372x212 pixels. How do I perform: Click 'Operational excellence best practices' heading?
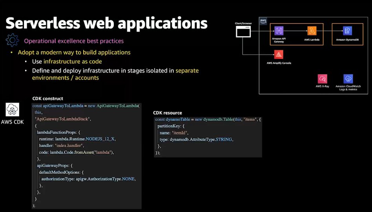[74, 41]
